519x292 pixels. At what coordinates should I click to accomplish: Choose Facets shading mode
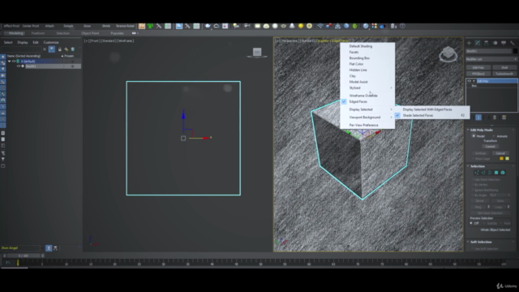(x=354, y=52)
